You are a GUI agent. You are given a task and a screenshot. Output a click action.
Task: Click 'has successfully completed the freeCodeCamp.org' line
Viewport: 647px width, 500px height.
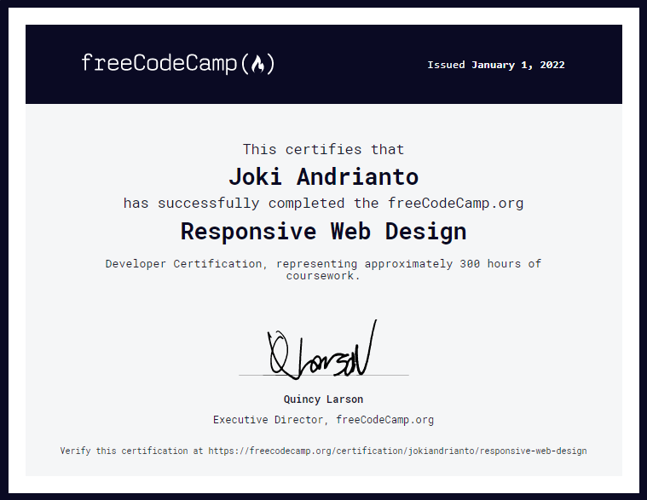coord(324,204)
